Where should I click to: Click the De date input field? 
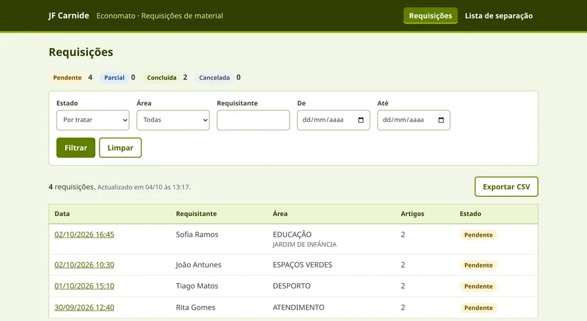333,120
